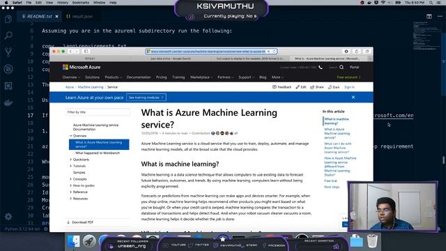Expand the Marketplace dropdown
The width and height of the screenshot is (446, 251).
[x=201, y=77]
